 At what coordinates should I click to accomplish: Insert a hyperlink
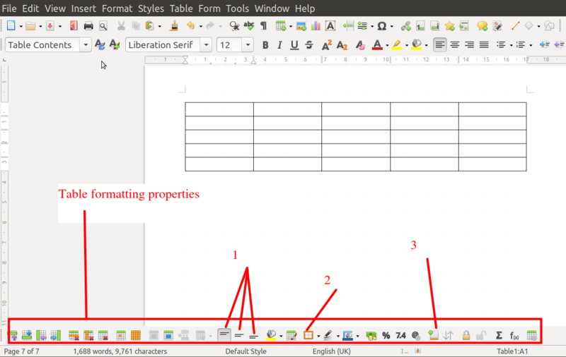point(405,26)
